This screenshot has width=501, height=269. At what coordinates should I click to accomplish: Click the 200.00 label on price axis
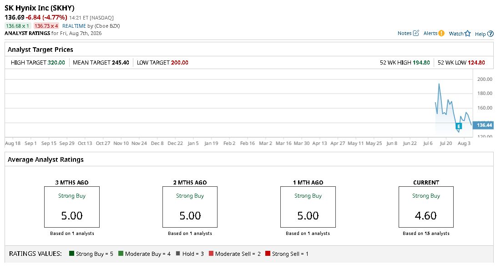point(485,79)
